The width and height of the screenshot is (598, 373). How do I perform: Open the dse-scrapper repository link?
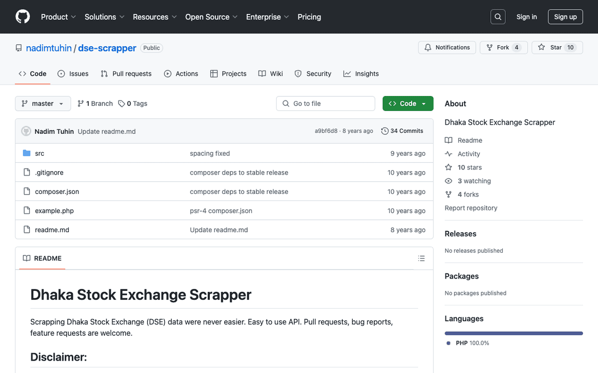(x=107, y=48)
